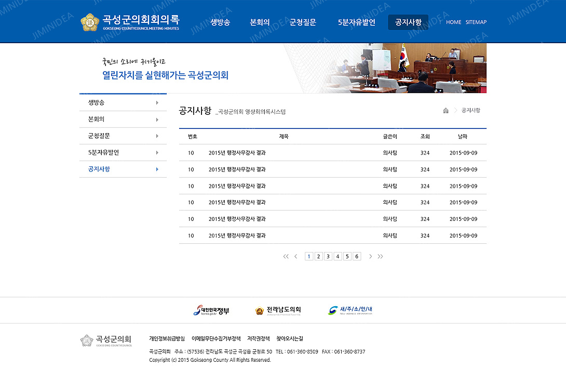Go to page 2 in pagination

pyautogui.click(x=318, y=256)
